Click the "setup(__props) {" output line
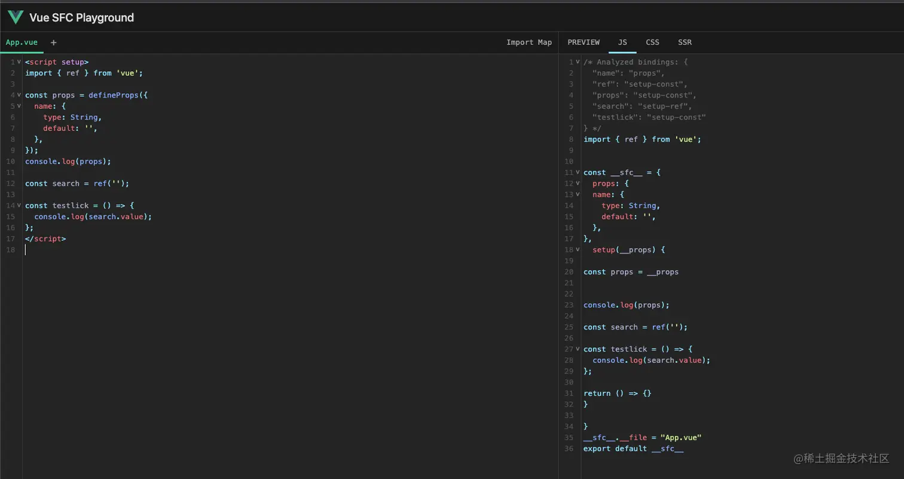The height and width of the screenshot is (479, 904). [x=629, y=250]
